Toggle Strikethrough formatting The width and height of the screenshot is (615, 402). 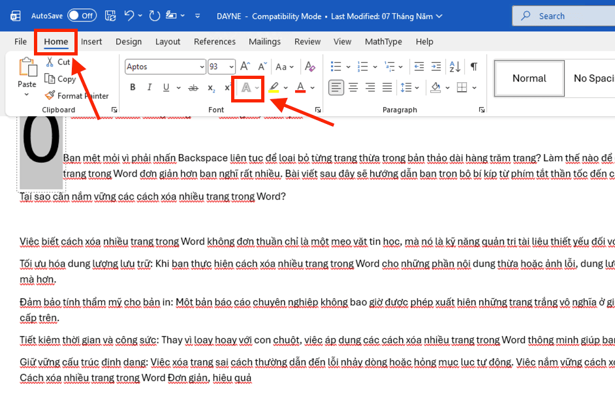[193, 88]
